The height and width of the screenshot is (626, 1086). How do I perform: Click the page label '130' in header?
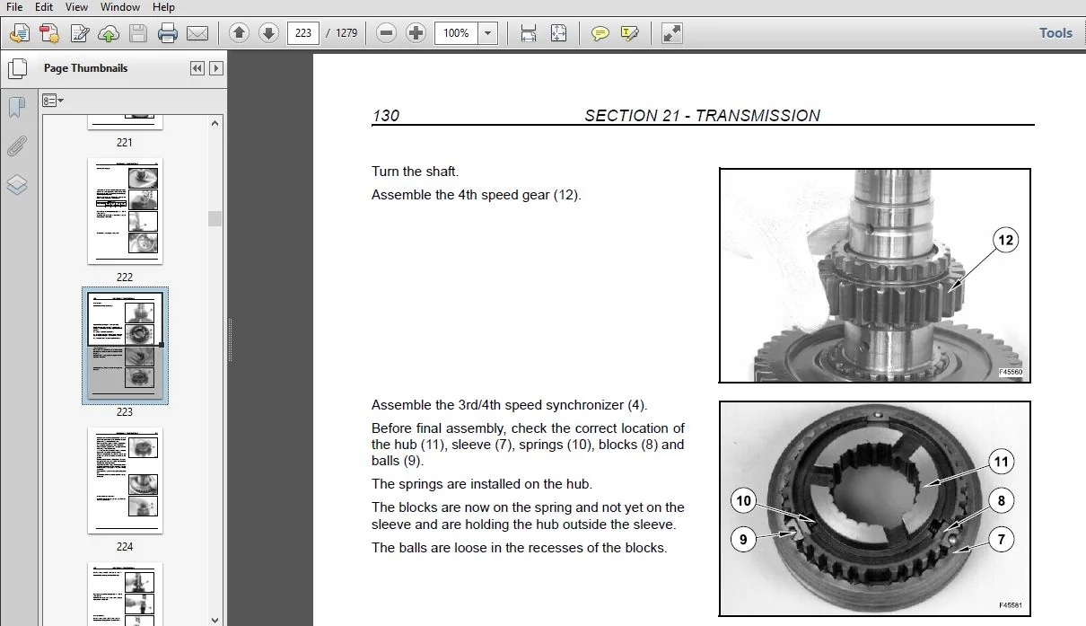(x=385, y=115)
